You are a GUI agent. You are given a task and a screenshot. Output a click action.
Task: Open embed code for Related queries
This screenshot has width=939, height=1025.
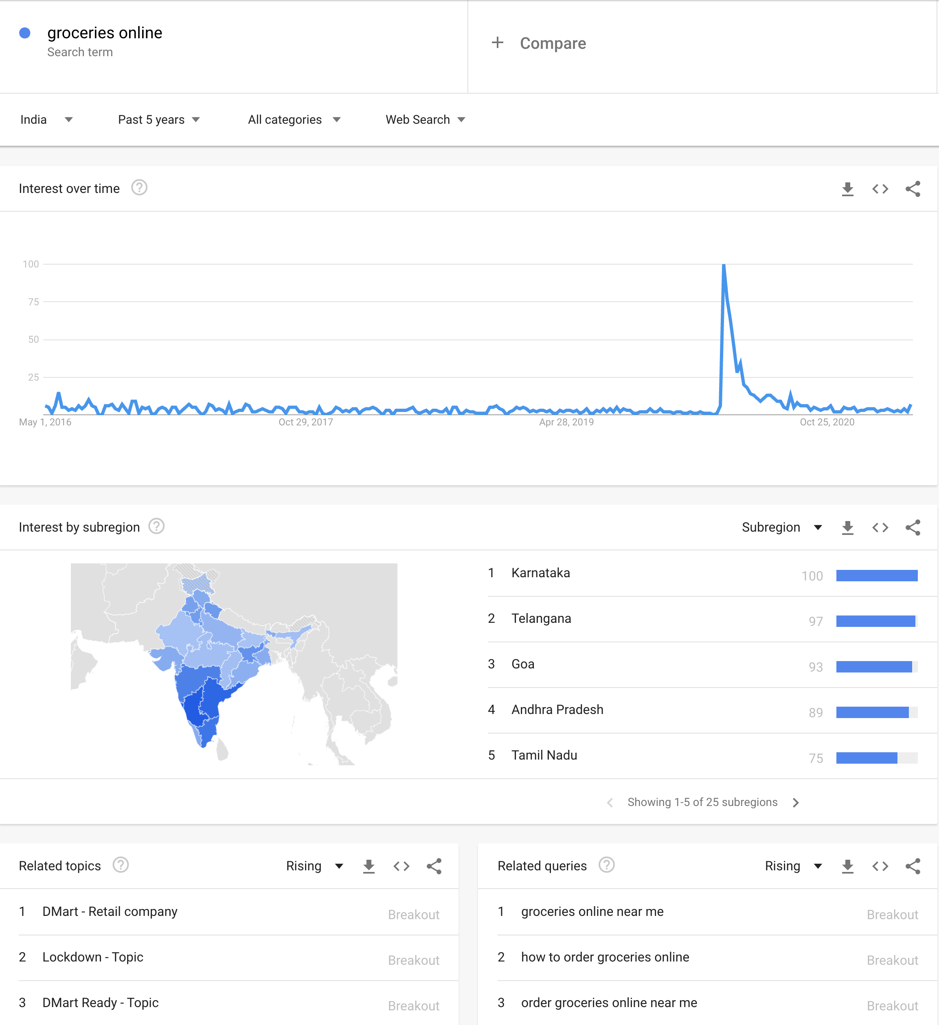[880, 866]
